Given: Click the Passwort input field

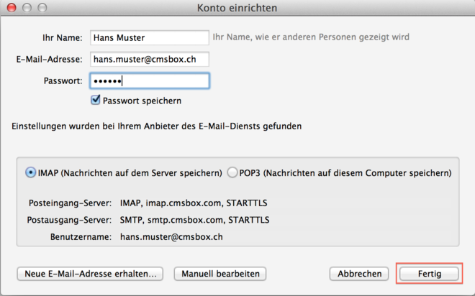Looking at the screenshot, I should [150, 80].
